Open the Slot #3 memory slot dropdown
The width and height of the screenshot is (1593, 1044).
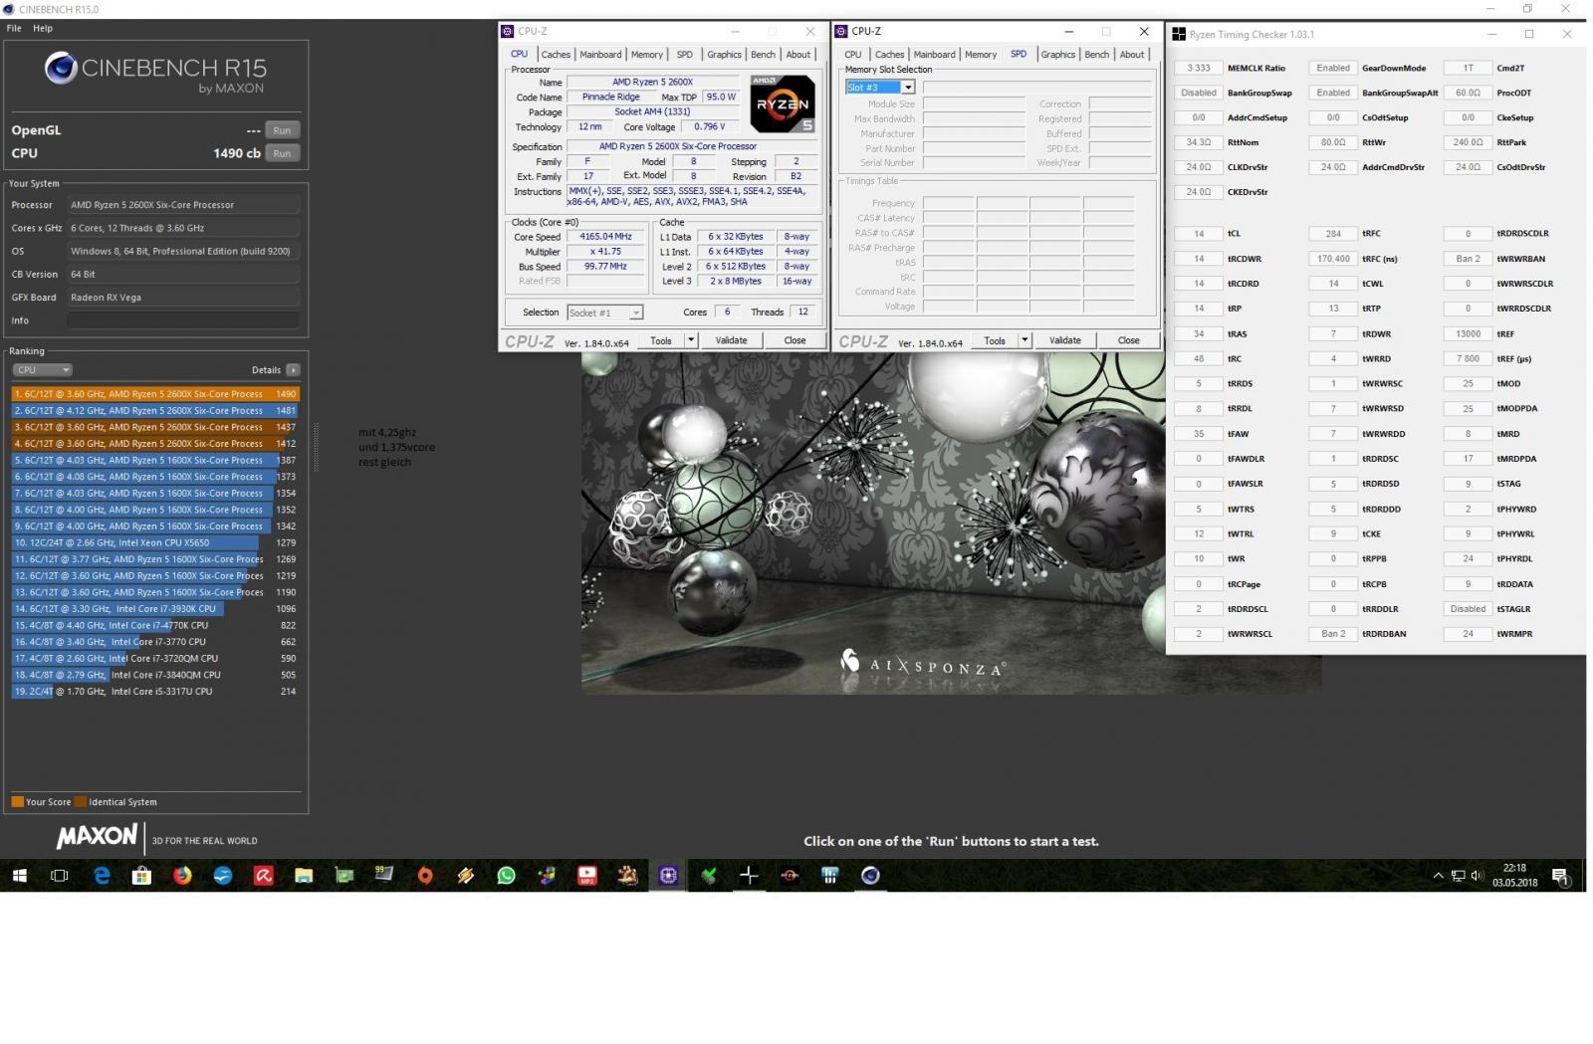tap(880, 88)
